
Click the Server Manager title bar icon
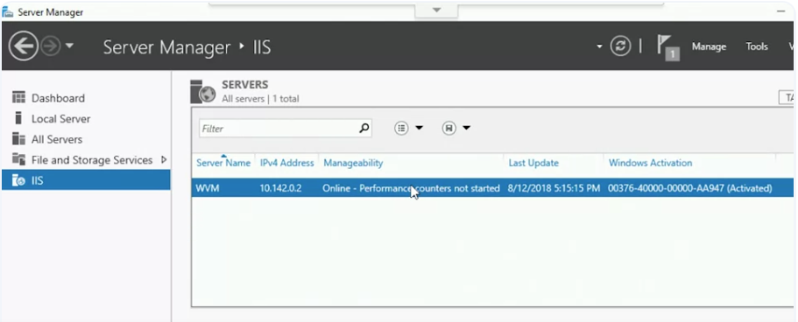pyautogui.click(x=8, y=11)
